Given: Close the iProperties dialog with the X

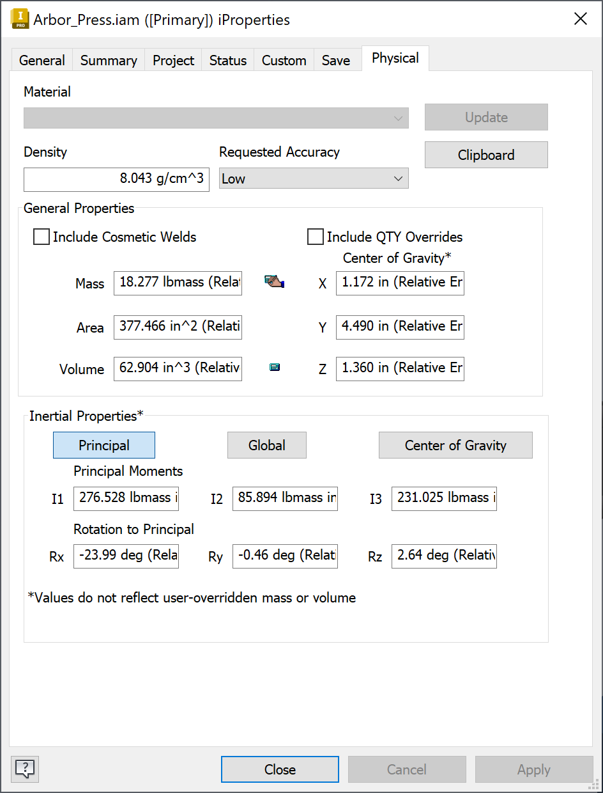Looking at the screenshot, I should (x=580, y=19).
